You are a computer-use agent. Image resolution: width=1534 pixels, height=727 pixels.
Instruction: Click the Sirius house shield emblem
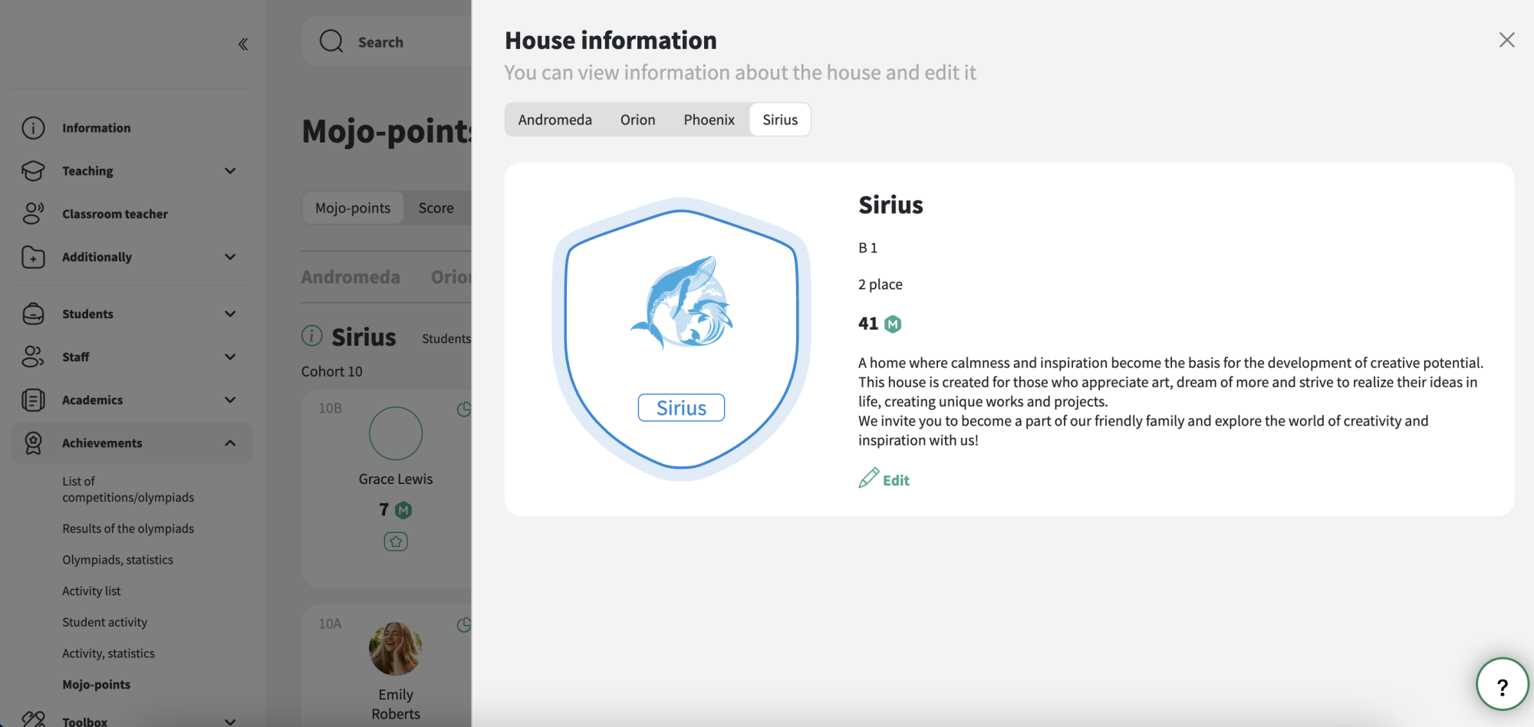coord(681,339)
